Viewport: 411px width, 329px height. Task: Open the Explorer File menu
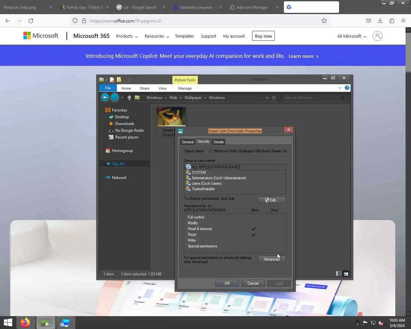point(108,88)
